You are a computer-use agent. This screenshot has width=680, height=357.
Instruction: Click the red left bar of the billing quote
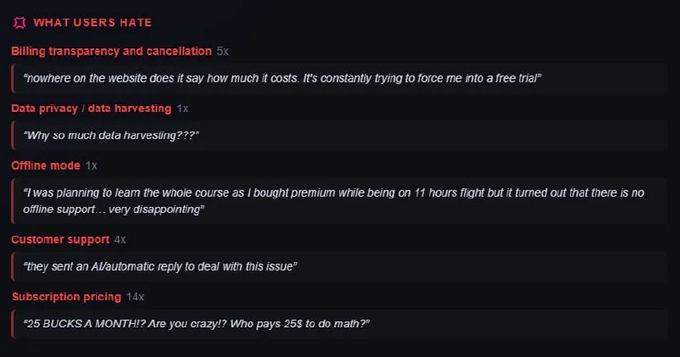coord(13,78)
